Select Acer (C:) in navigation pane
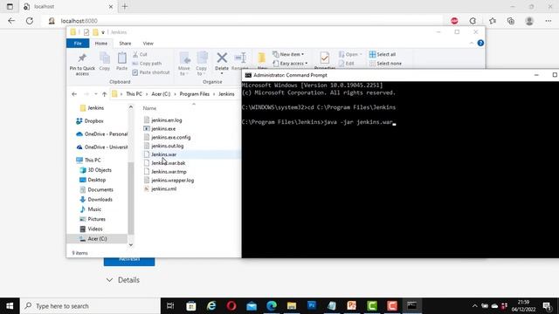This screenshot has width=559, height=314. pyautogui.click(x=97, y=238)
